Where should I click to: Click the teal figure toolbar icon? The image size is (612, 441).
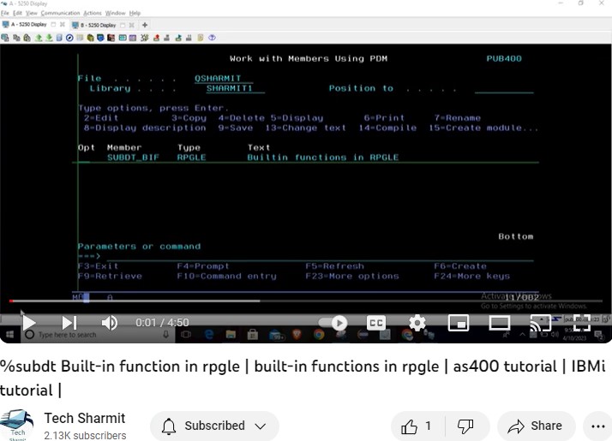pos(178,38)
